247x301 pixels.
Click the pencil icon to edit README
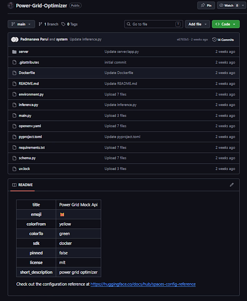232,185
